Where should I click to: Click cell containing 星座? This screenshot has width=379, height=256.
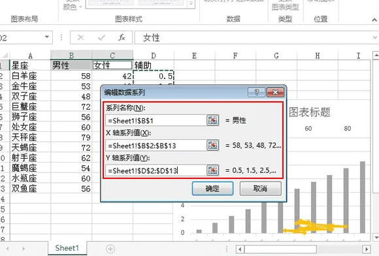pyautogui.click(x=30, y=65)
